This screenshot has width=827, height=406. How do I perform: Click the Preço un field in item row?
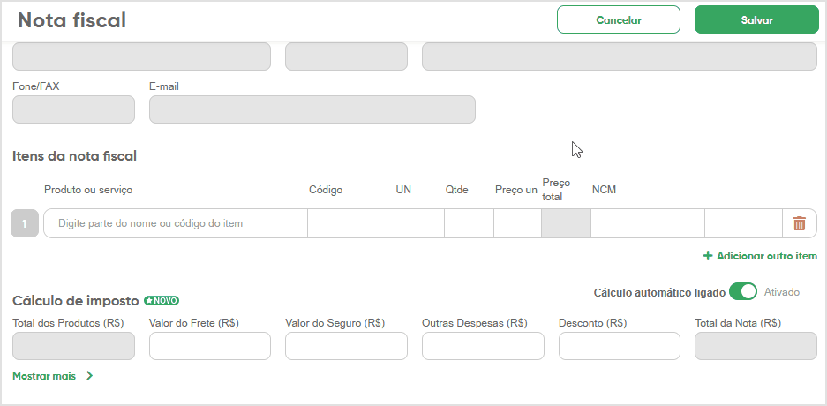517,223
